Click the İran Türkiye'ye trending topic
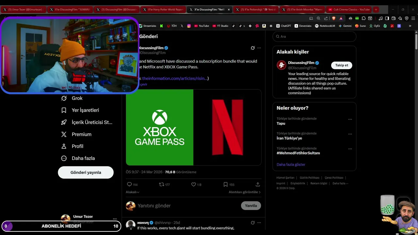Viewport: 418px width, 235px height. [x=289, y=138]
